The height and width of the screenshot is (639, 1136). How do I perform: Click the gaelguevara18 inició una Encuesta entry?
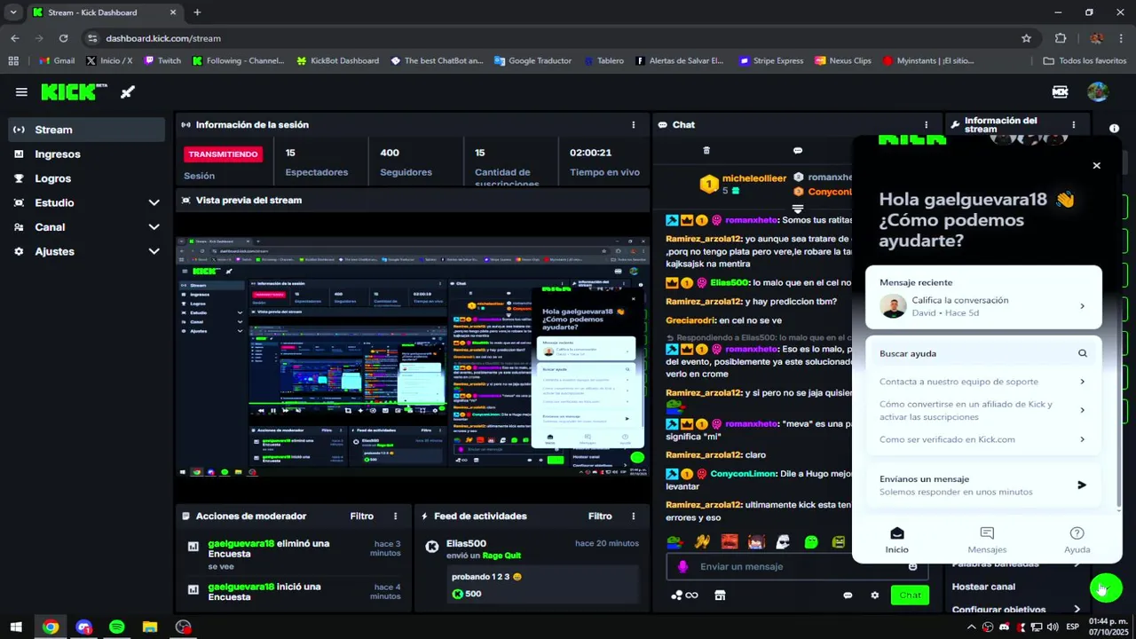click(294, 592)
